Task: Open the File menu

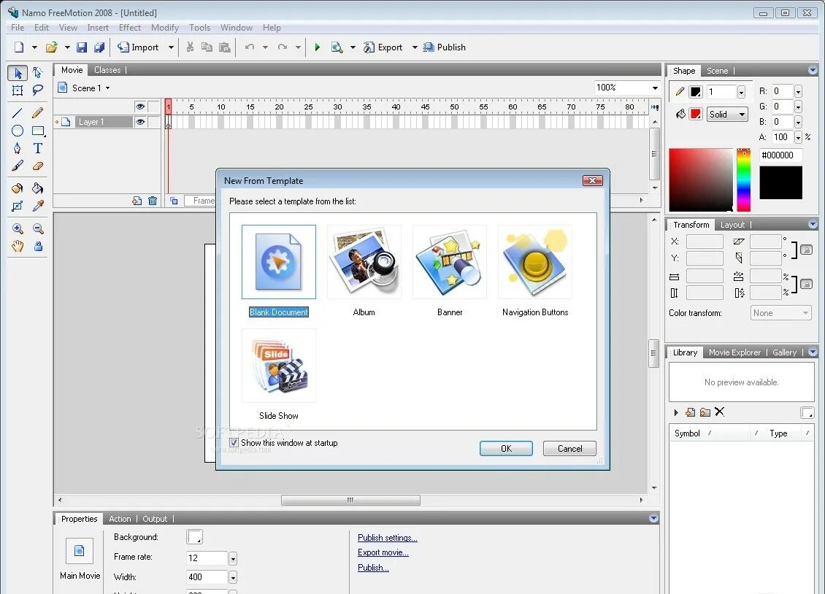Action: 18,28
